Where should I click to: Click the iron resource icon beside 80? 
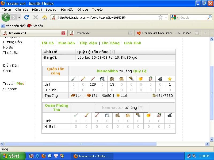[x=105, y=95]
